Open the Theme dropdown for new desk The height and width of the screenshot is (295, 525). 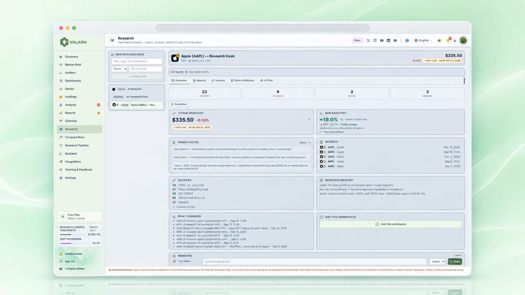[119, 69]
